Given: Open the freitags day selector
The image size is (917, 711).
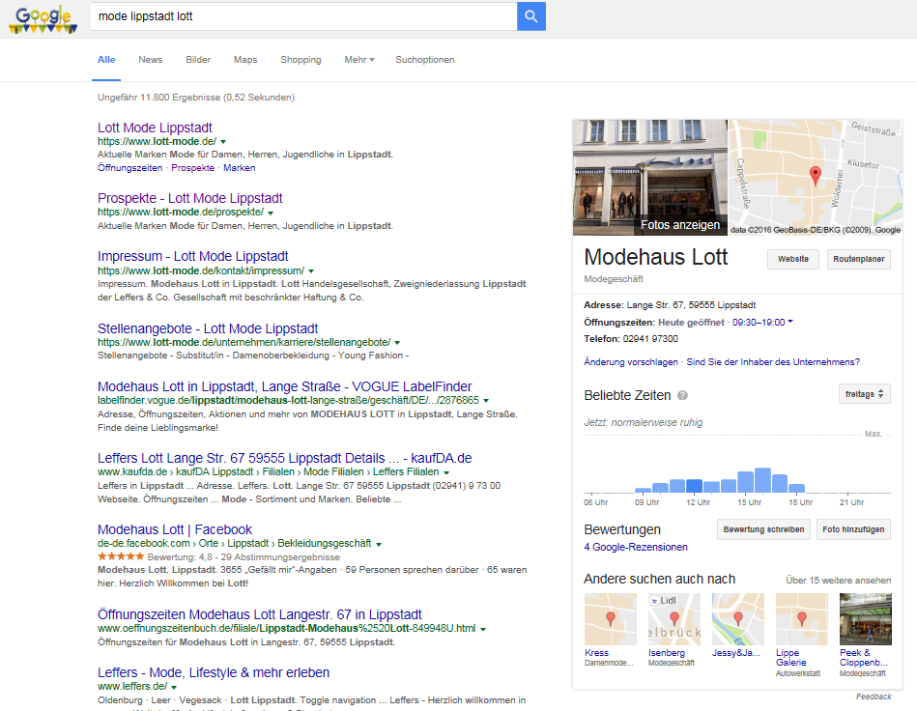Looking at the screenshot, I should (865, 394).
